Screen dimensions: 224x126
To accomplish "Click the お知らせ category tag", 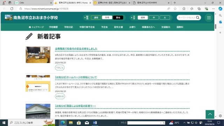I will point(60,96).
